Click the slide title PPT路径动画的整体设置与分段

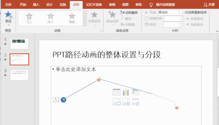(x=107, y=54)
